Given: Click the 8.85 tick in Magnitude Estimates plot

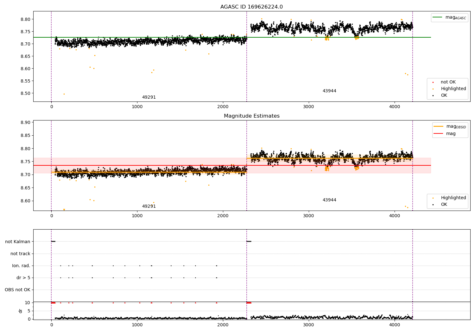Looking at the screenshot, I should click(x=25, y=135).
